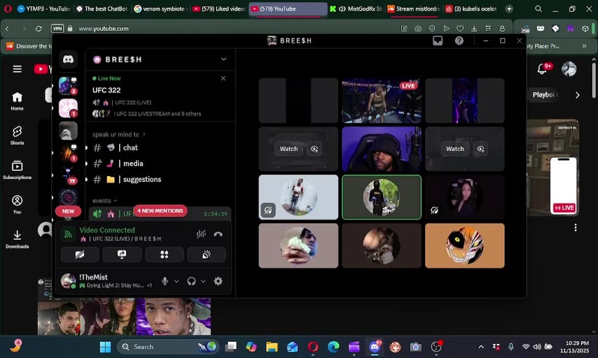Screen dimensions: 598x358
Task: Select the orange masked avatar tile
Action: pos(465,246)
